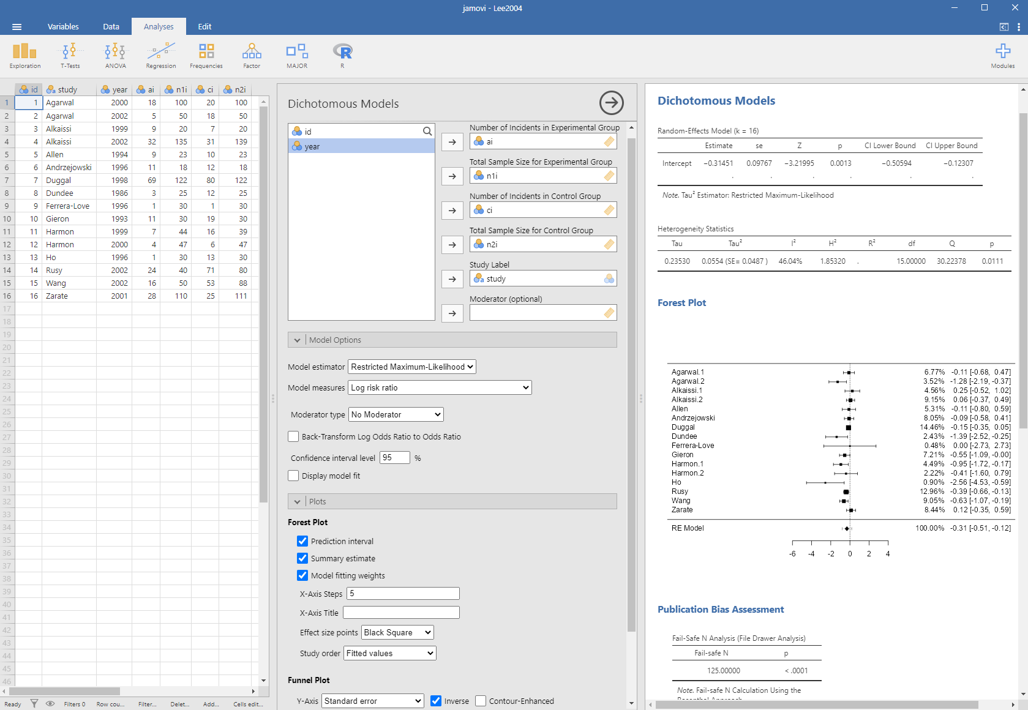The image size is (1028, 710).
Task: Select the id variable in list
Action: pyautogui.click(x=355, y=132)
